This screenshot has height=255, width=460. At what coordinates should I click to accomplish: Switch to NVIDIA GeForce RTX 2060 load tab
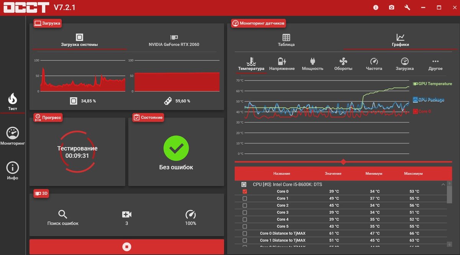tap(174, 40)
